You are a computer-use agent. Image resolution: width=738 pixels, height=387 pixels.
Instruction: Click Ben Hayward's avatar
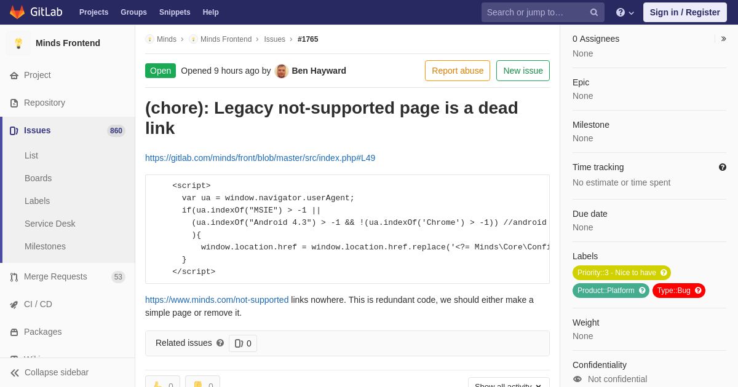tap(282, 71)
